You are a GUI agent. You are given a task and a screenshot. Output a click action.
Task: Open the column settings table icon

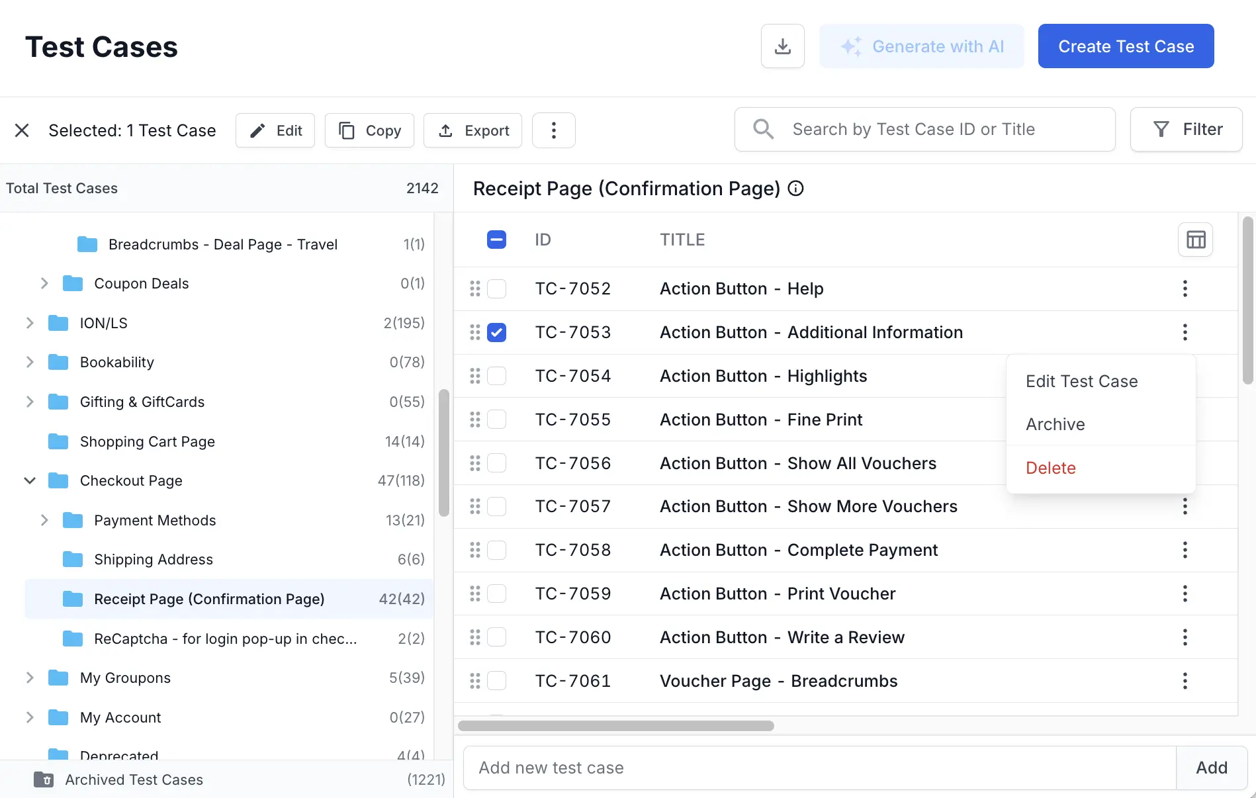coord(1195,240)
